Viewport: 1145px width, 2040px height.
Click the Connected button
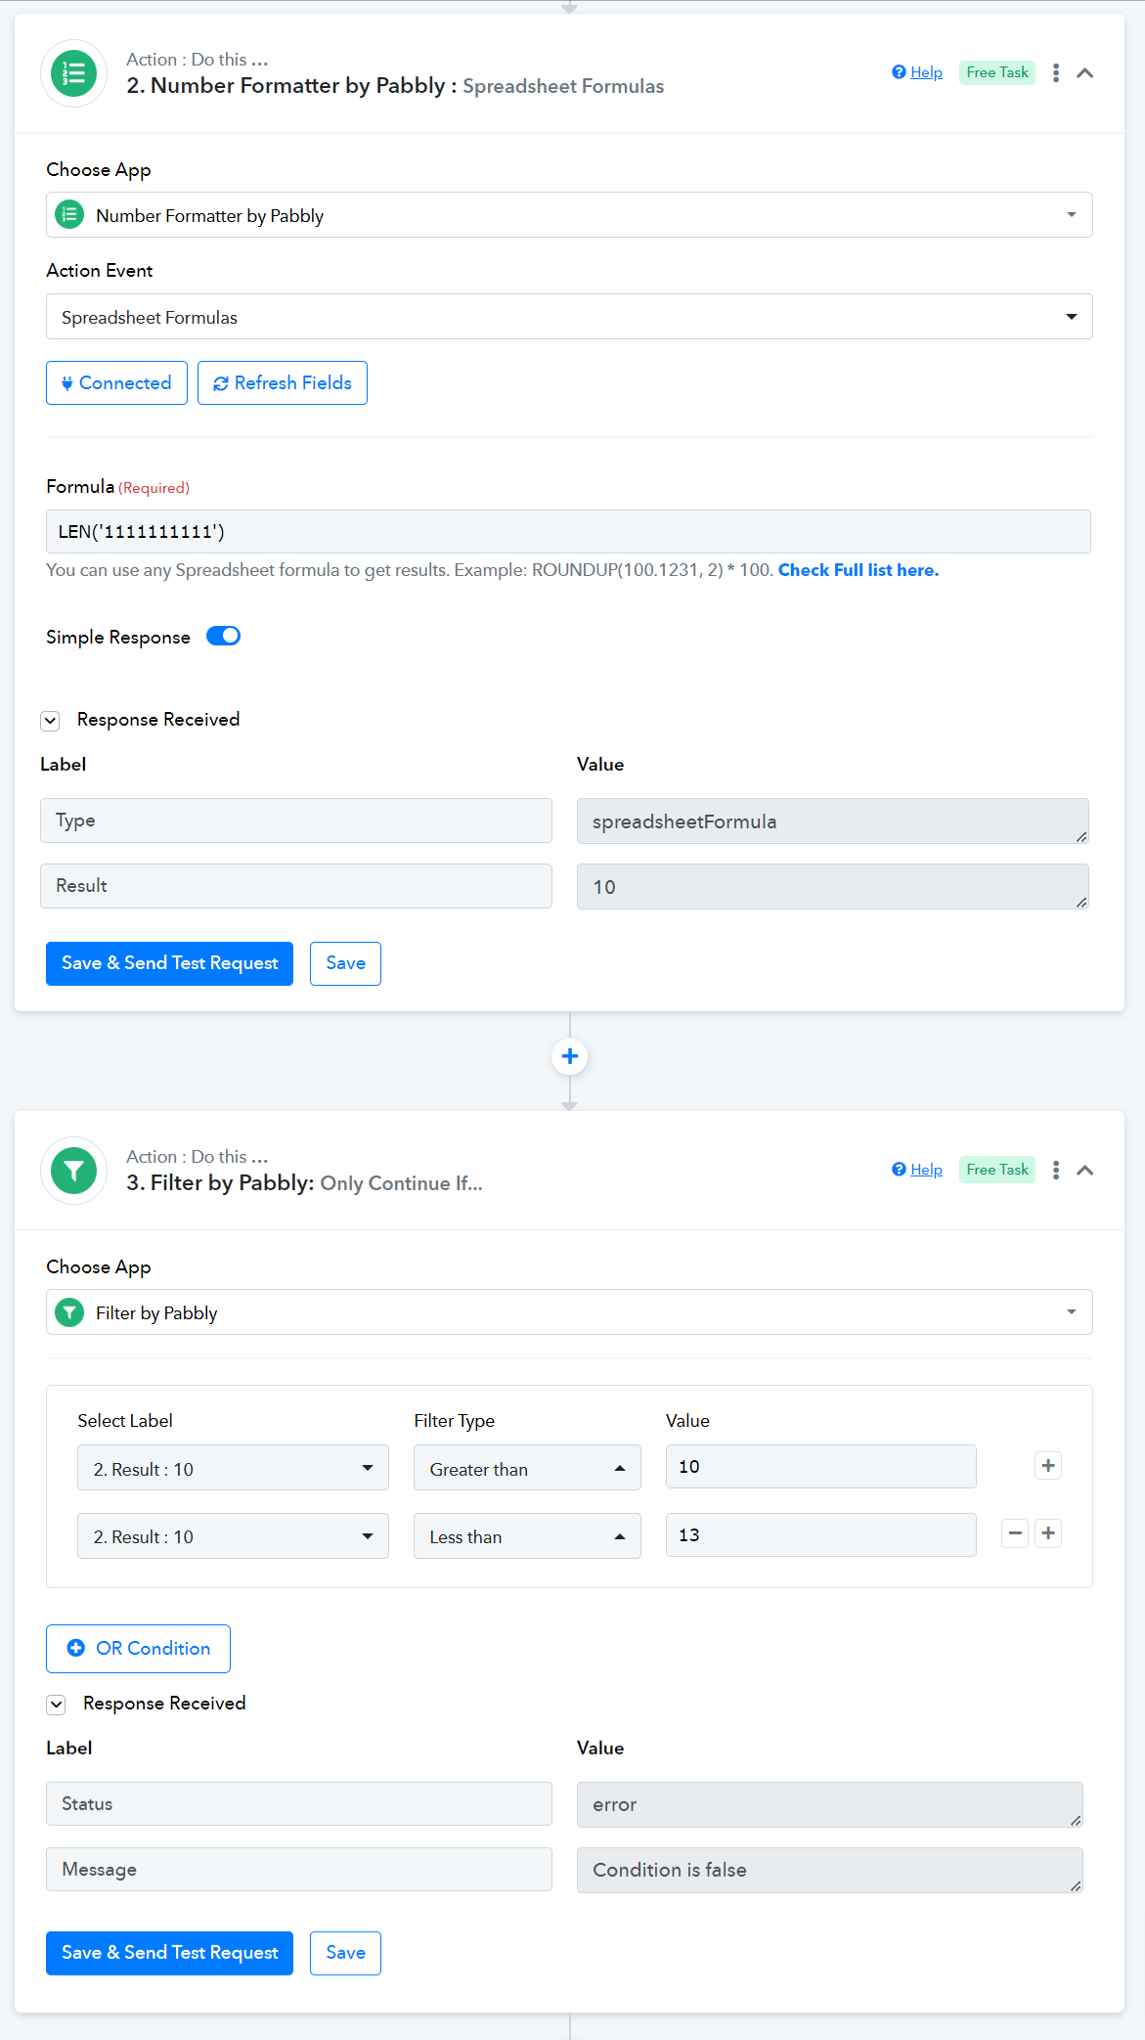[116, 383]
